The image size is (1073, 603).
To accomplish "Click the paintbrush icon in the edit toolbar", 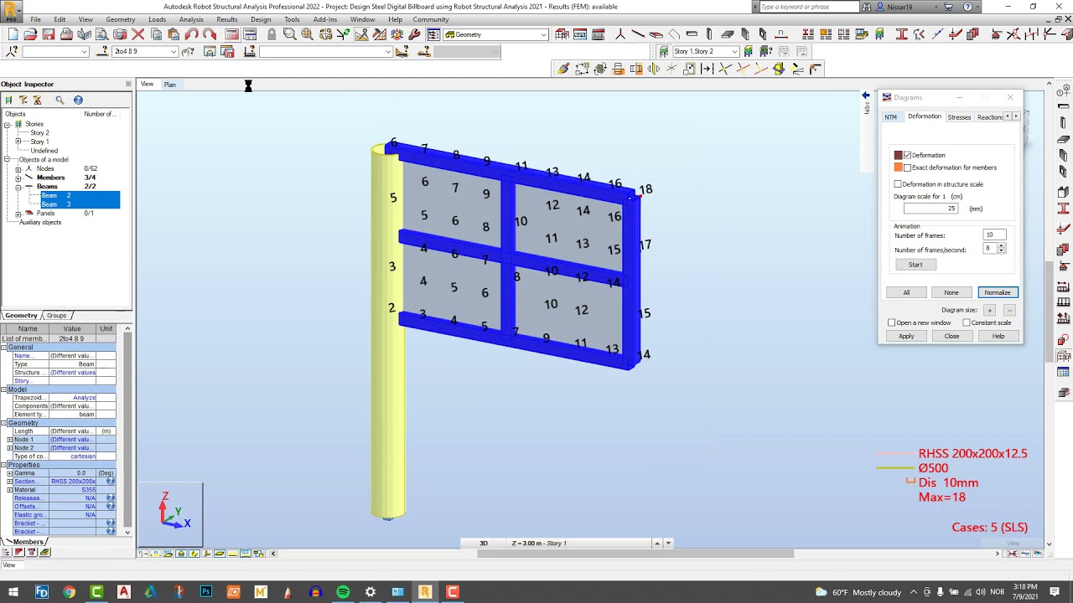I will [563, 69].
